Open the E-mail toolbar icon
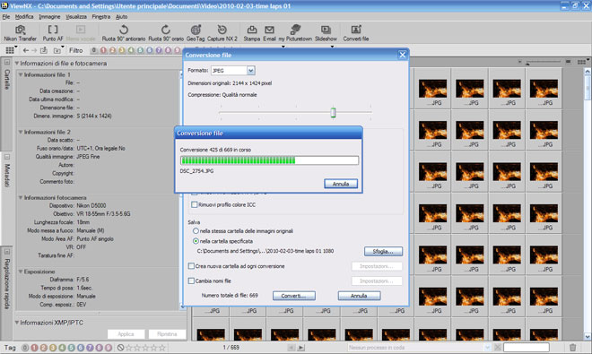Screen dimensions: 592x354 (269, 33)
